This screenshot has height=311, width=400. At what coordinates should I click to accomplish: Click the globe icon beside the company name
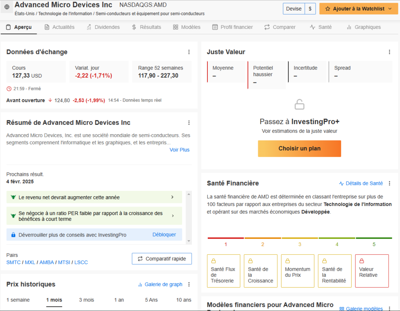point(7,7)
